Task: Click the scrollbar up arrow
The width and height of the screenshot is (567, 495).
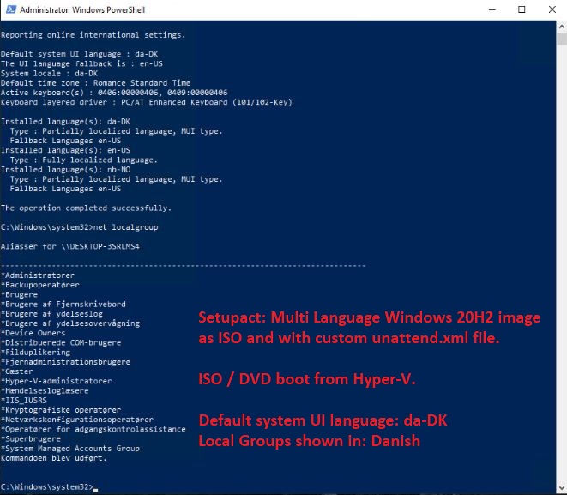Action: (562, 27)
